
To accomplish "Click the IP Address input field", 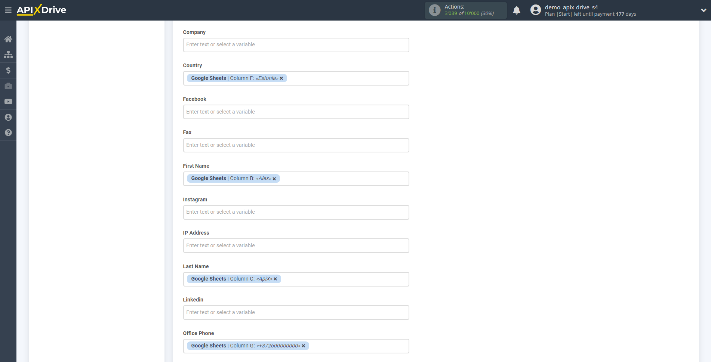I will pos(296,245).
